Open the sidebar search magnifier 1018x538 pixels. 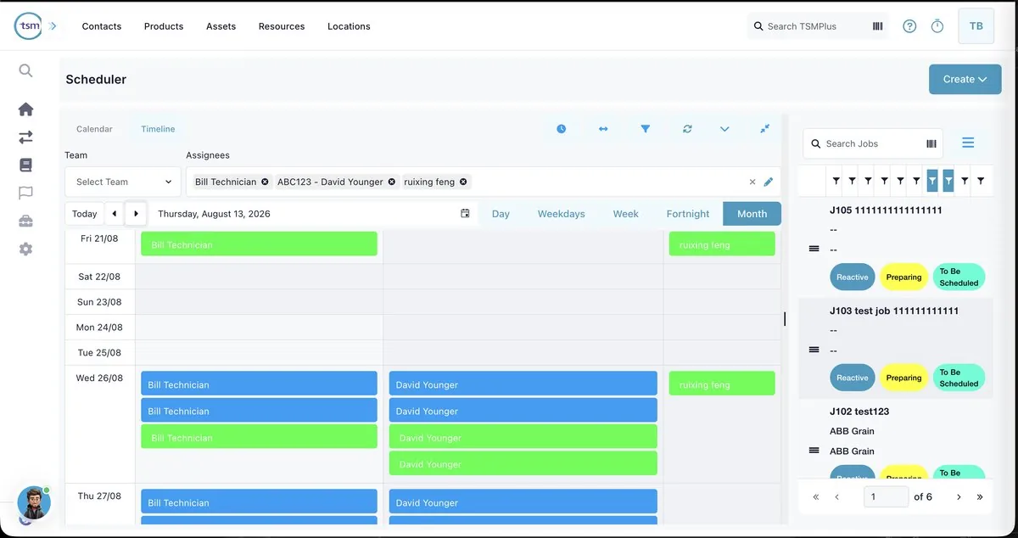point(25,71)
